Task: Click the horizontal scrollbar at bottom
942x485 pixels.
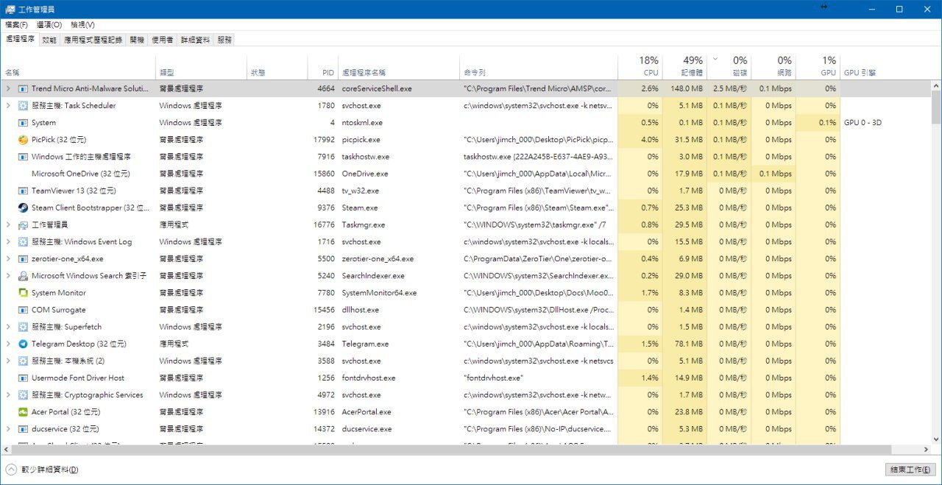Action: point(449,449)
